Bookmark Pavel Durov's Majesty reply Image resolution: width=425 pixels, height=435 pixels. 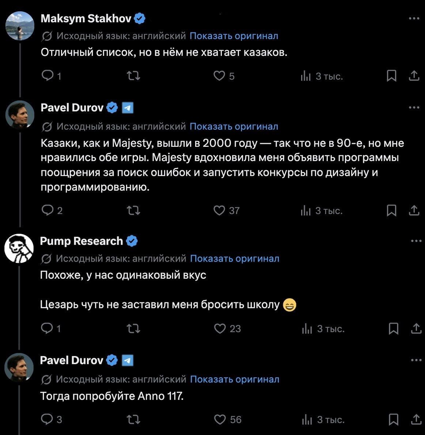click(391, 210)
